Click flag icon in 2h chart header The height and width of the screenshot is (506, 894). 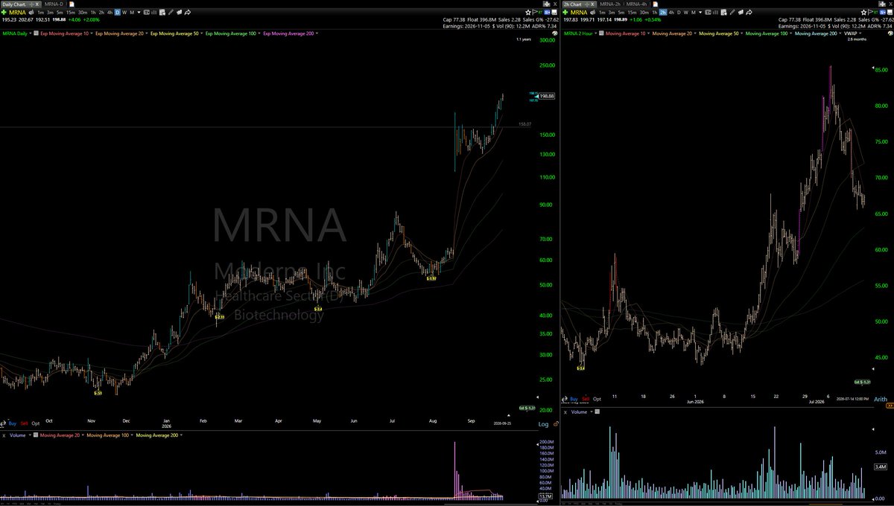(x=871, y=13)
